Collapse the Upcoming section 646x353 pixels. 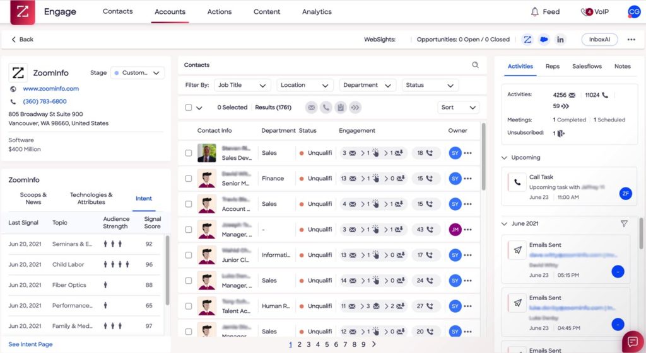click(x=504, y=158)
